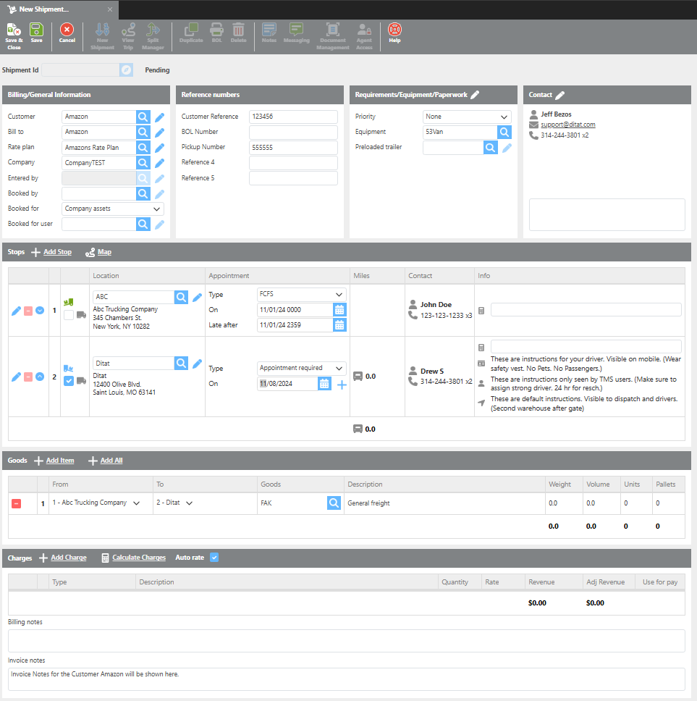Open appointment Type dropdown showing FCFS
Image resolution: width=697 pixels, height=701 pixels.
coord(302,295)
